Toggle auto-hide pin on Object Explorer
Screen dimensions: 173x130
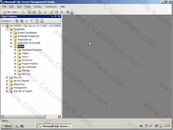click(56, 16)
